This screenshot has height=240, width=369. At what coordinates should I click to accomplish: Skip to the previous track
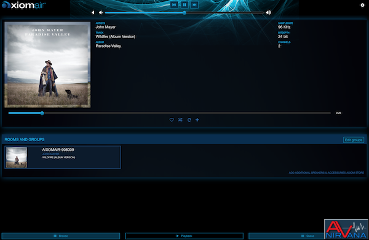pos(174,5)
